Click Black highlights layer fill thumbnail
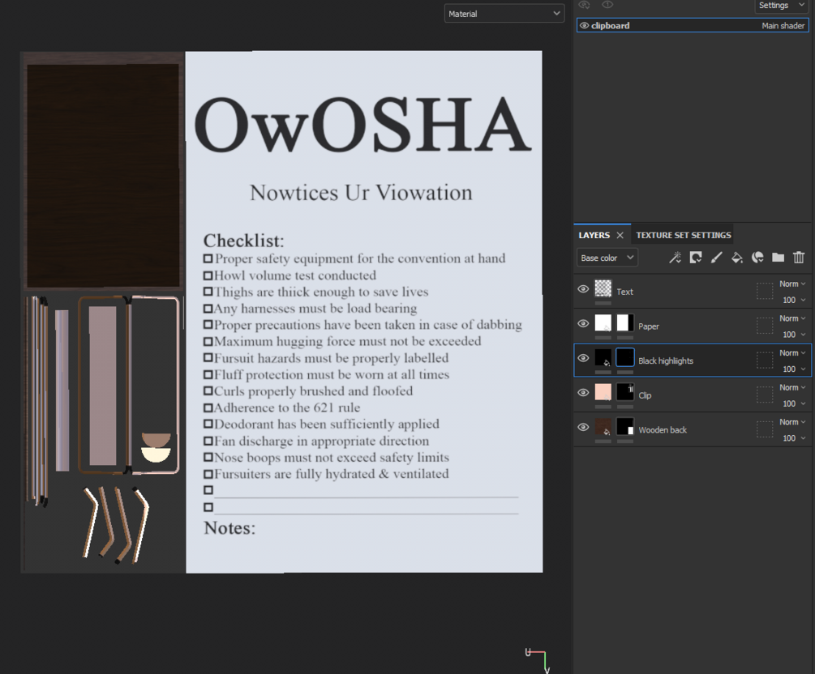This screenshot has height=674, width=815. pyautogui.click(x=603, y=357)
